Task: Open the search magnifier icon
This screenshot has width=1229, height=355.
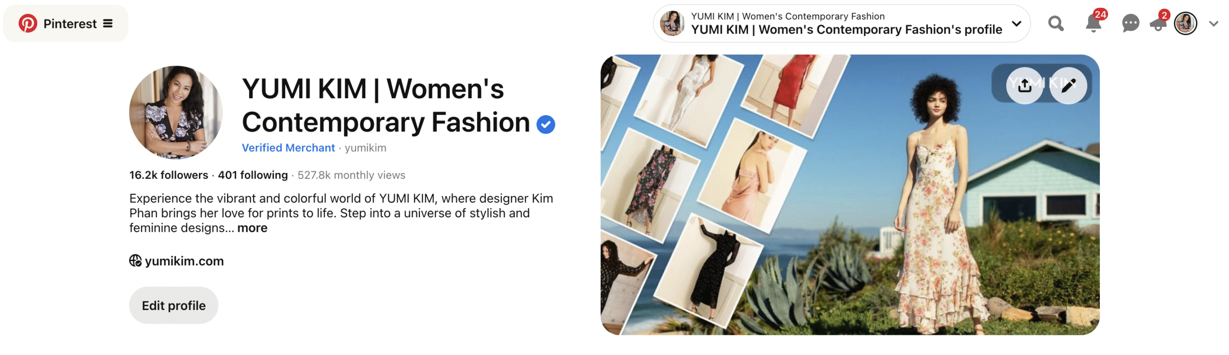Action: [1056, 24]
